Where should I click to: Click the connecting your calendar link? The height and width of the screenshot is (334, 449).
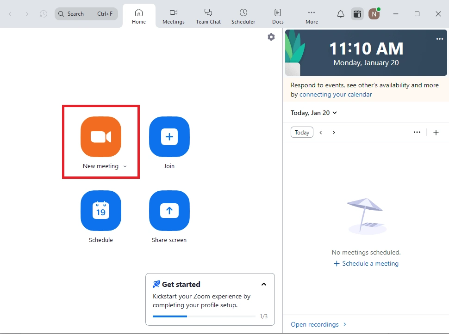point(336,94)
